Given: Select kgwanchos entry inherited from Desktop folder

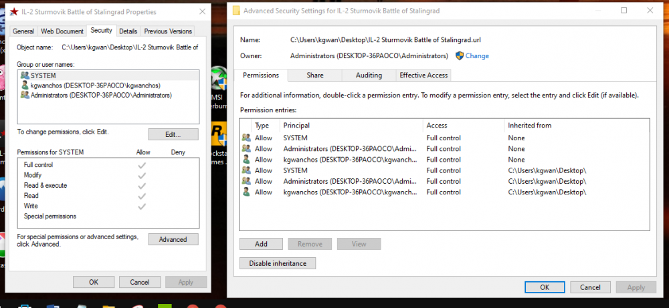Looking at the screenshot, I should pyautogui.click(x=444, y=192).
